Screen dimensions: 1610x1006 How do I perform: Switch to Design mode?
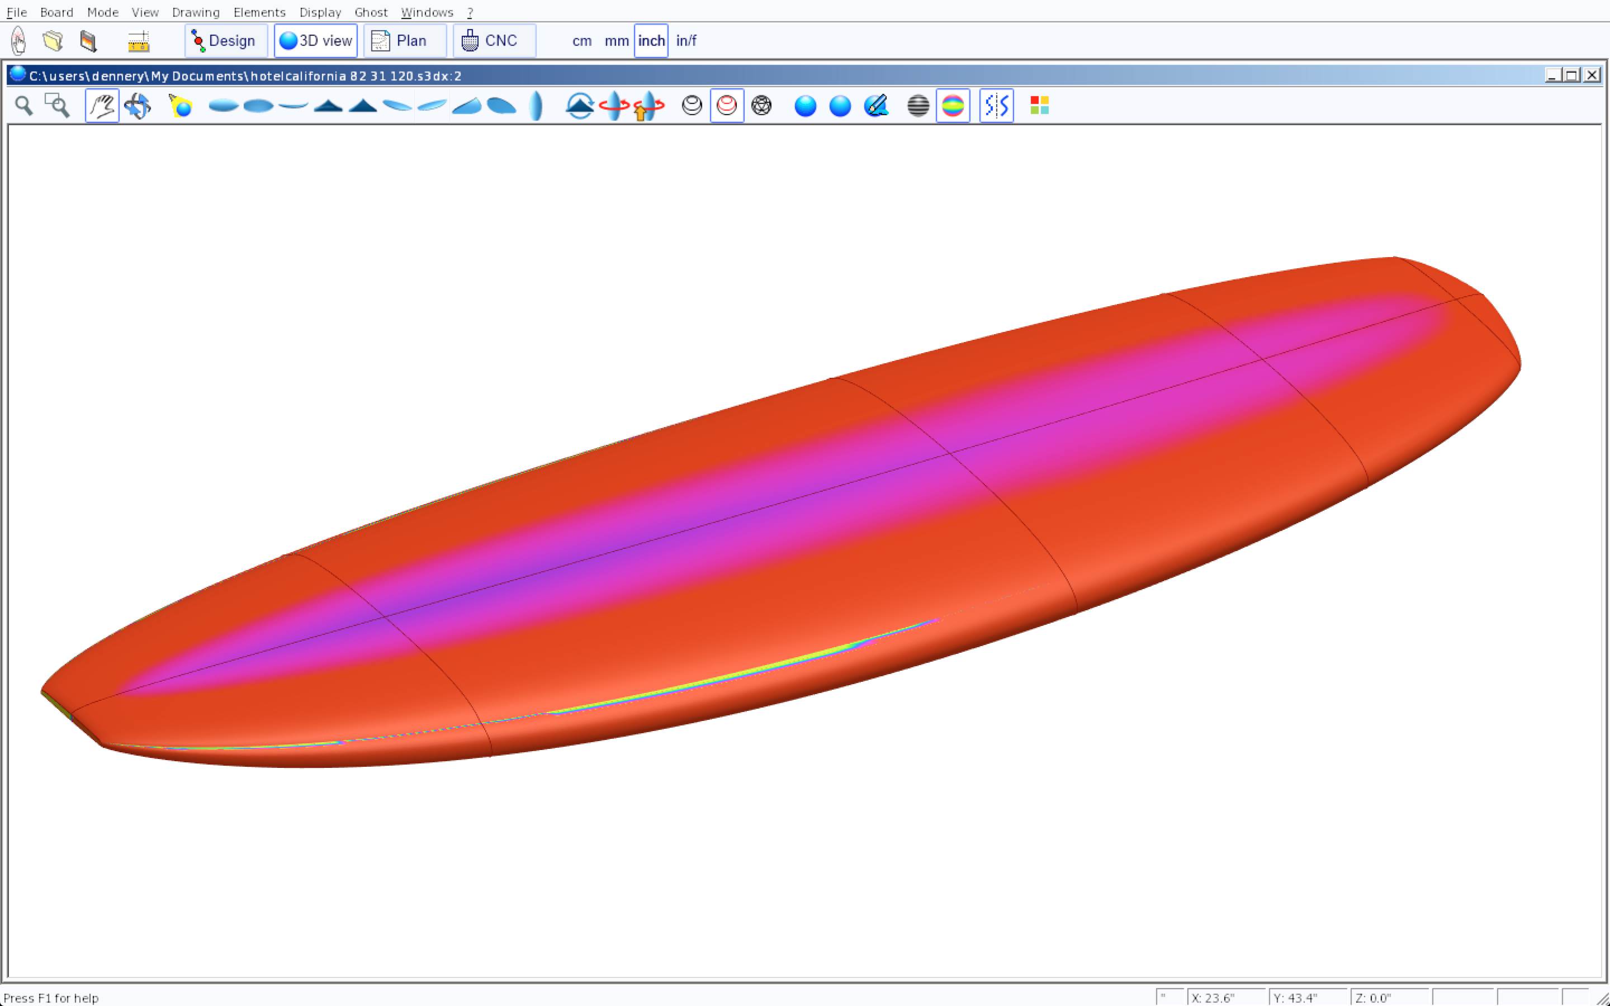225,41
